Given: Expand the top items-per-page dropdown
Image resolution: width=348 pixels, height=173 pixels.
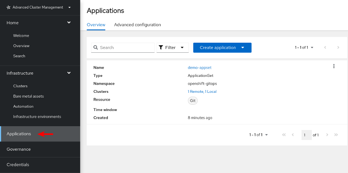Looking at the screenshot, I should [304, 48].
